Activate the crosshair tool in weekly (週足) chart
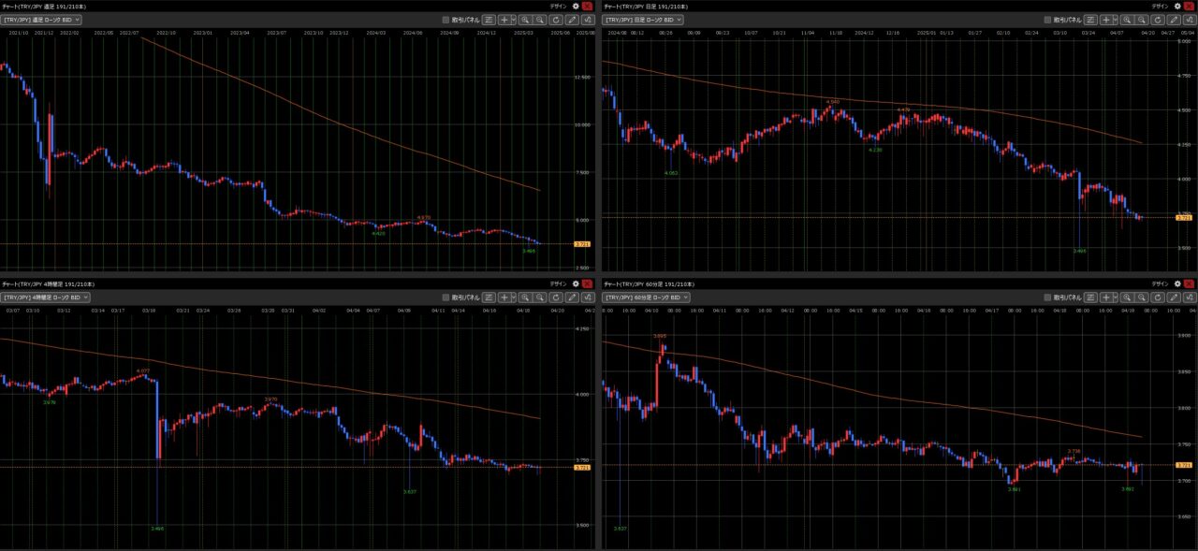 tap(504, 19)
